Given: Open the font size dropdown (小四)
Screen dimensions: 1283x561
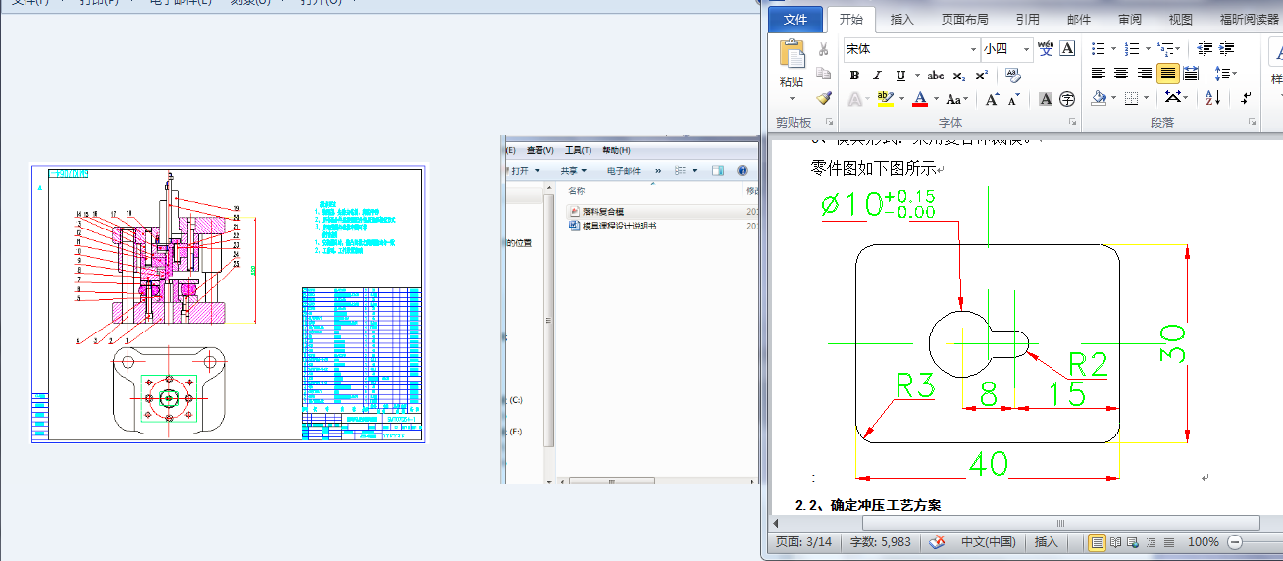Looking at the screenshot, I should tap(1027, 49).
